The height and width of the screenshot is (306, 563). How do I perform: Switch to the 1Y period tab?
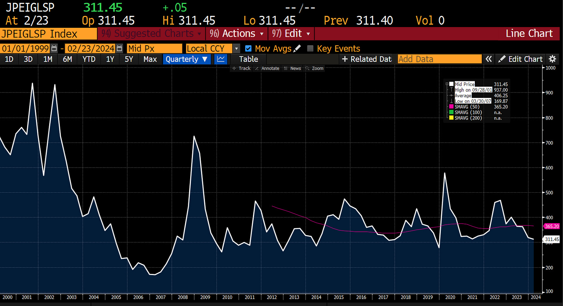click(110, 59)
